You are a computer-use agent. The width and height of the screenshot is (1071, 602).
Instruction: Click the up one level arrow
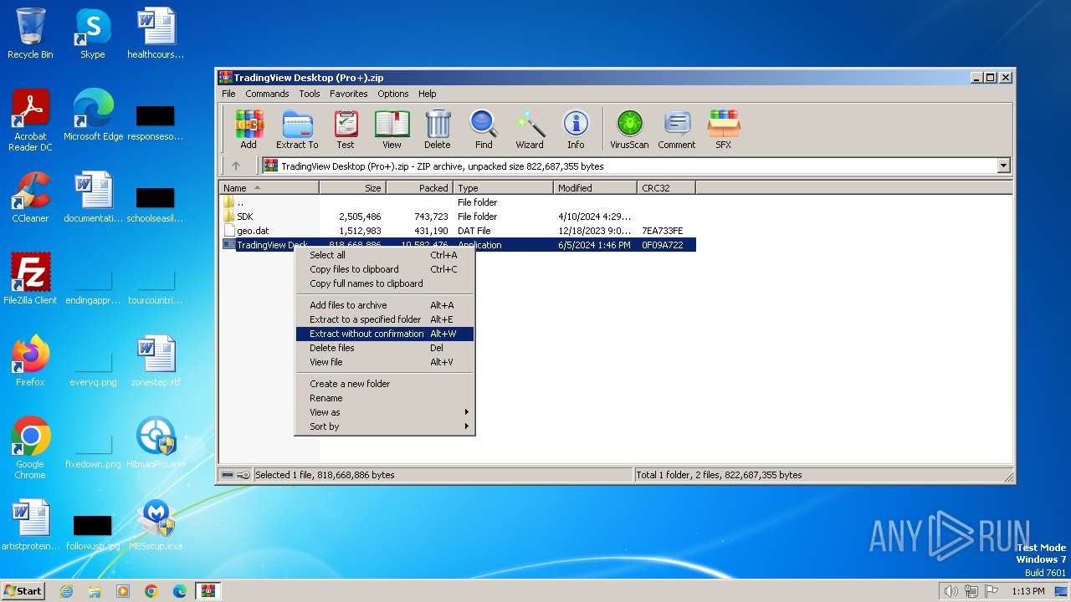(x=236, y=166)
